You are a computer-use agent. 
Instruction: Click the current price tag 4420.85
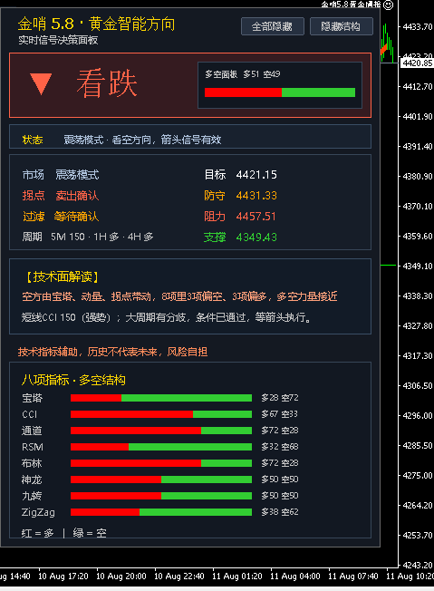point(417,63)
